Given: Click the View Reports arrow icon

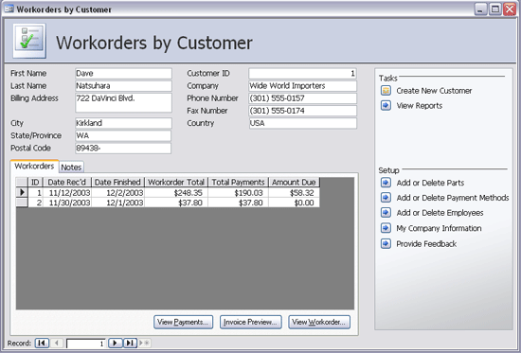Looking at the screenshot, I should (386, 106).
